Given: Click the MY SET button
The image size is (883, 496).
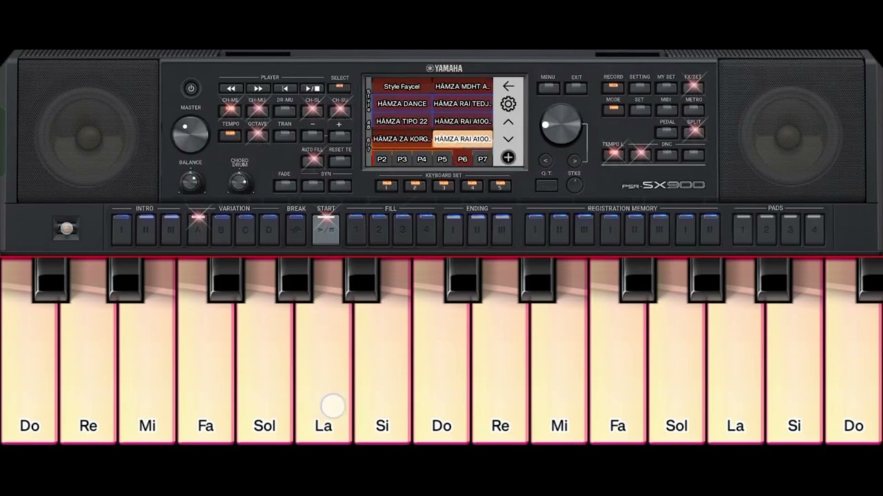Looking at the screenshot, I should pos(666,87).
